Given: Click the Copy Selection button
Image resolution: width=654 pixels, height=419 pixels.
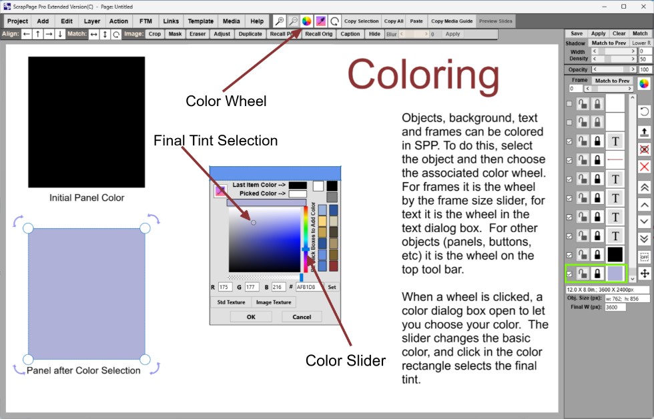Looking at the screenshot, I should point(361,21).
